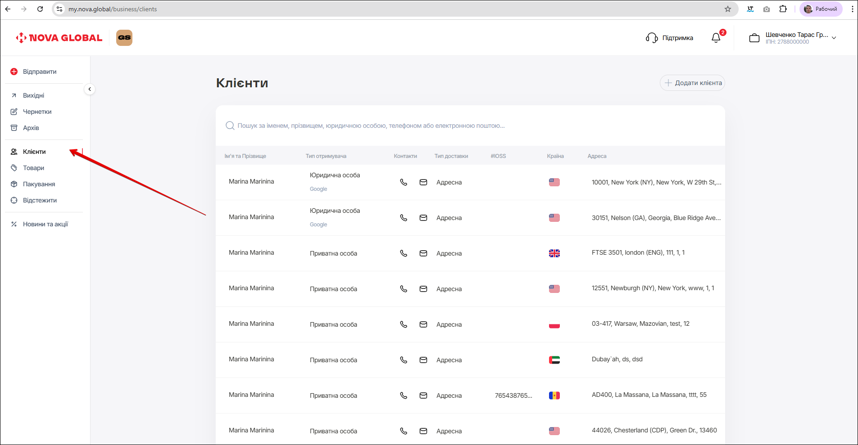The image size is (858, 445).
Task: Open the Рабочий Chrome profile button
Action: (x=821, y=9)
